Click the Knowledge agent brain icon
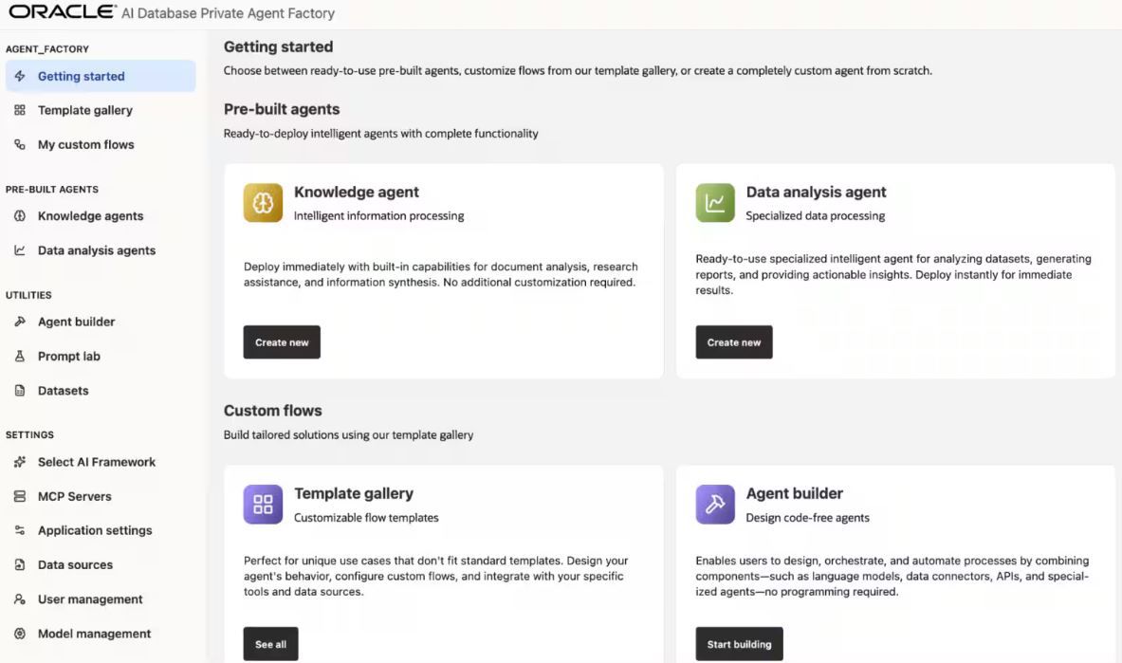Viewport: 1122px width, 663px height. coord(263,203)
